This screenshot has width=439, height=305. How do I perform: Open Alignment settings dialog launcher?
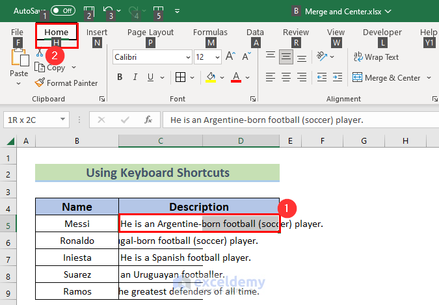434,99
